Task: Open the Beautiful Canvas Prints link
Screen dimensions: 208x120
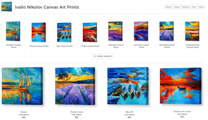Action: coord(167,46)
